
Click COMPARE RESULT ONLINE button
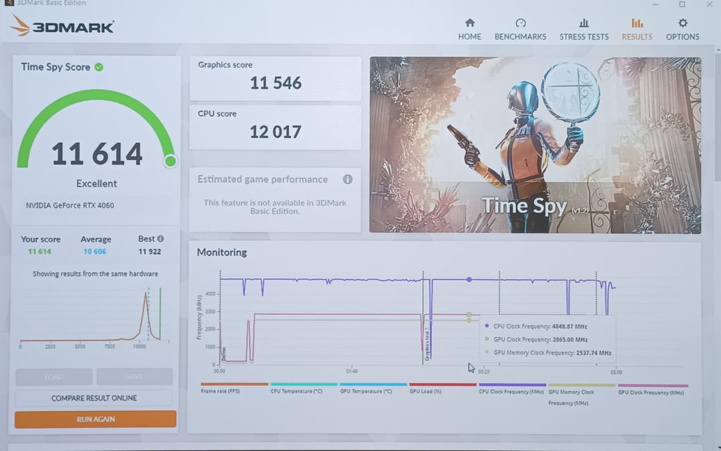94,398
